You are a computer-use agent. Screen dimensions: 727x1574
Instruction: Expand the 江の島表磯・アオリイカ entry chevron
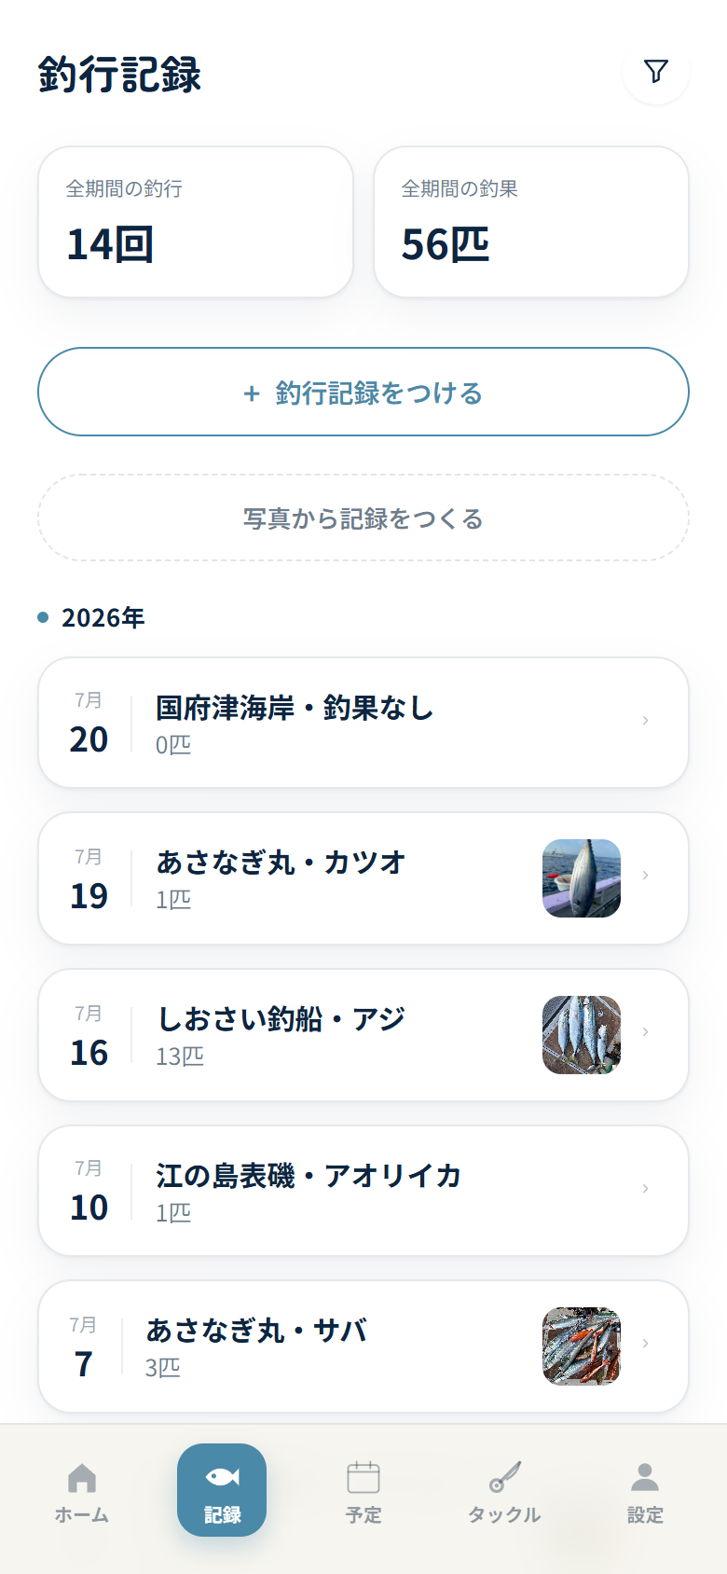[645, 1189]
